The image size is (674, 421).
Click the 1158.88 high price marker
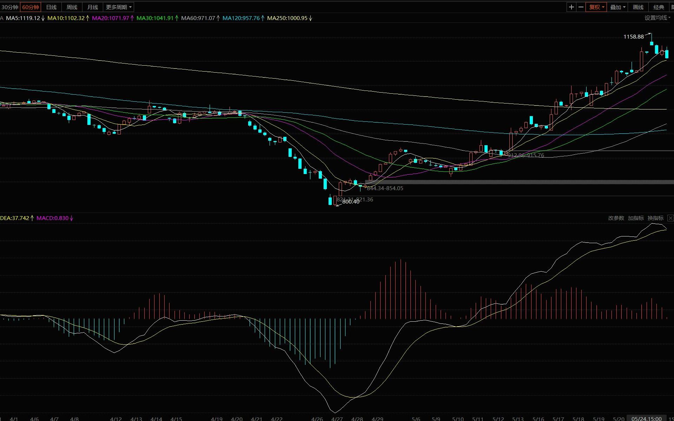(x=634, y=37)
